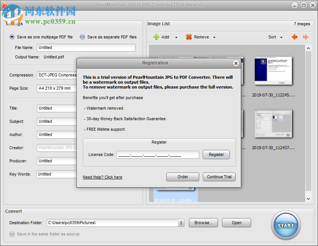Expand the arrow next to Remove
Screen dimensions: 318x246
[x=213, y=37]
